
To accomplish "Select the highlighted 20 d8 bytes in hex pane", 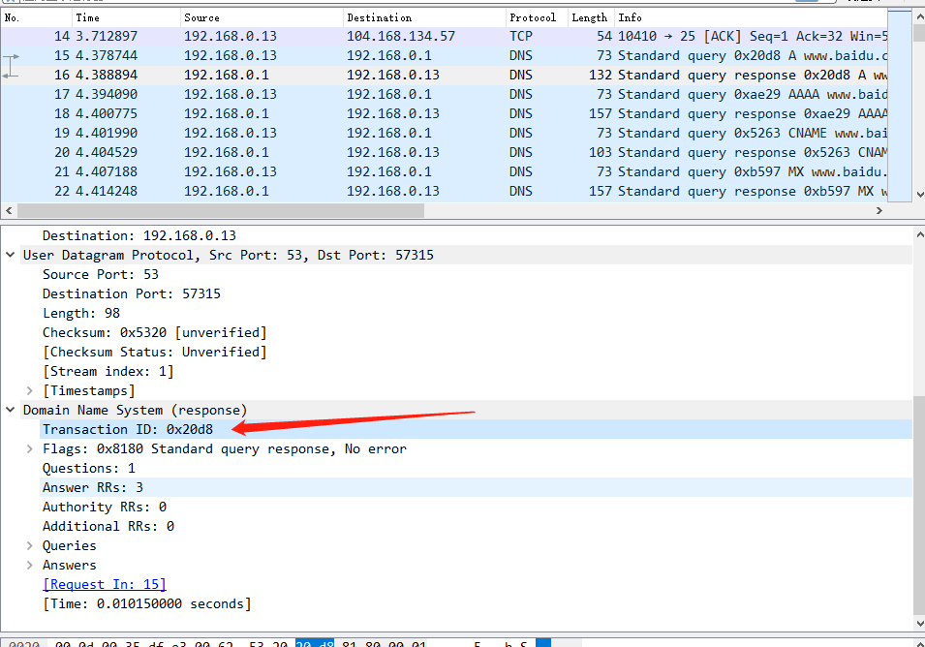I will 315,642.
